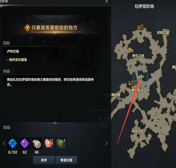Viewport: 176px width, 168px height.
Task: Click the green treasure chest reward icon
Action: [61, 143]
